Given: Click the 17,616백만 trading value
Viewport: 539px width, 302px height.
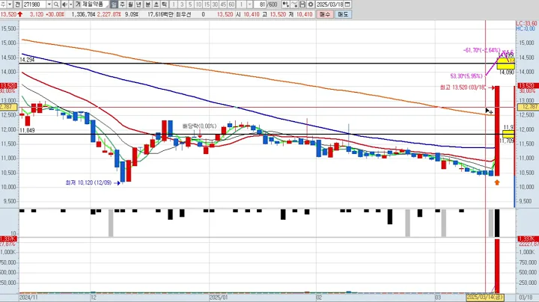Looking at the screenshot, I should coord(160,14).
